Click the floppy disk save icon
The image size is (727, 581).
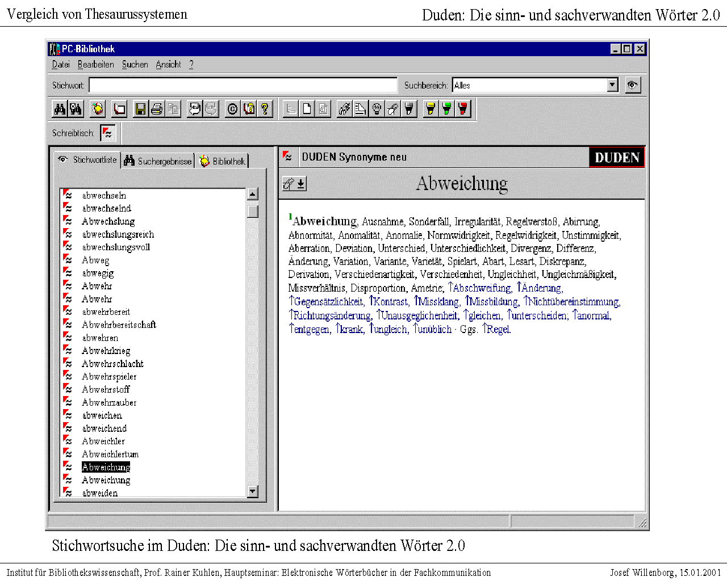pos(140,108)
